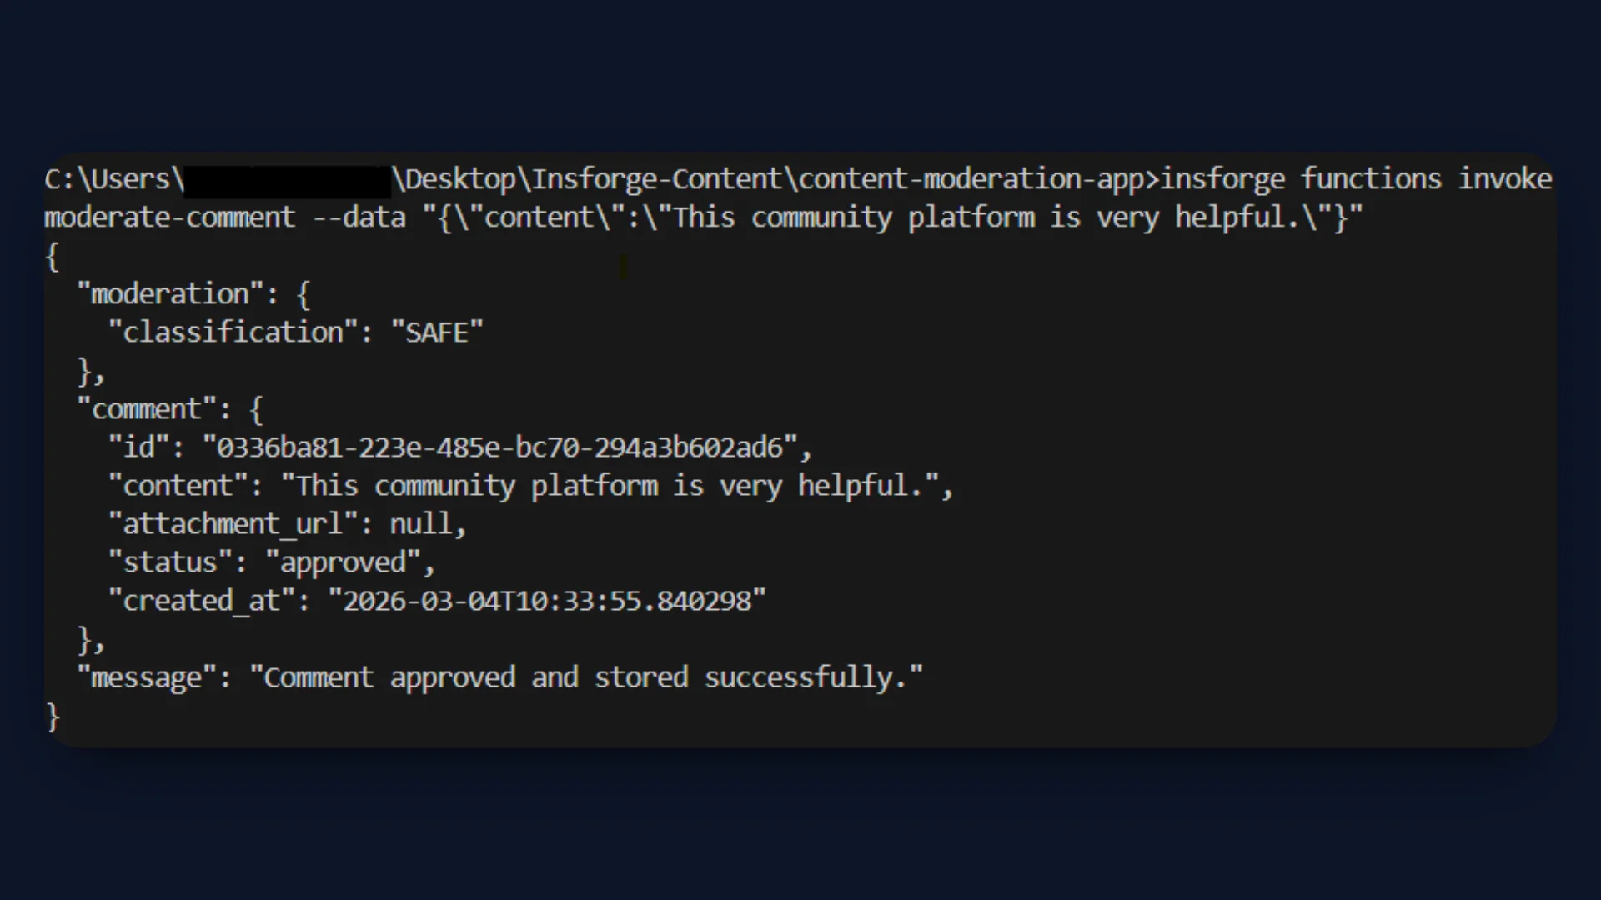1601x900 pixels.
Task: Click the "--data" flag in the command
Action: [x=359, y=217]
